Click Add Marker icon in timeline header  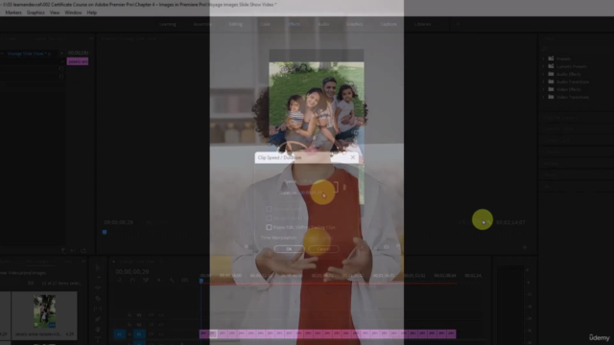(x=158, y=280)
